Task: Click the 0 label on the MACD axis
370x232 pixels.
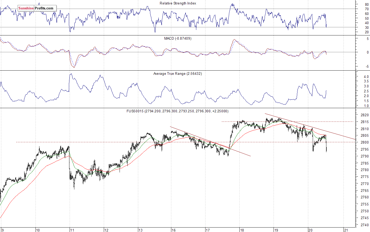Action: click(x=368, y=52)
